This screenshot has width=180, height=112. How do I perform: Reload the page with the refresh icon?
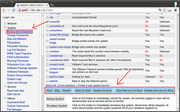(x=14, y=10)
